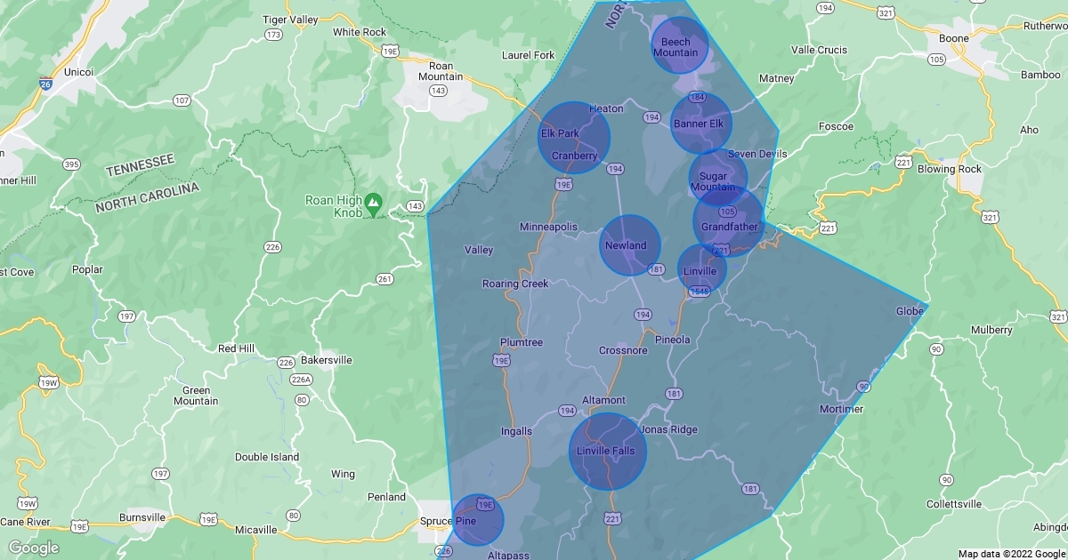Select the Newland circle marker
This screenshot has width=1068, height=560.
pos(630,244)
